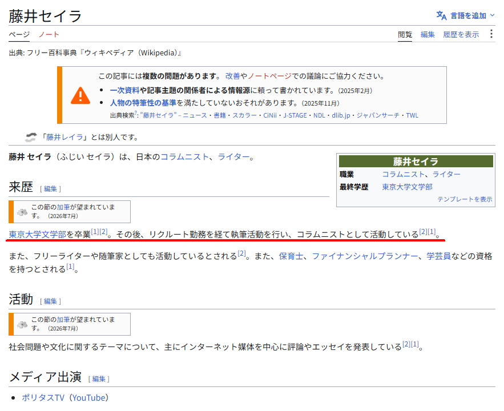This screenshot has height=411, width=504.
Task: Open the 履歴を表示 tab
Action: [x=461, y=34]
